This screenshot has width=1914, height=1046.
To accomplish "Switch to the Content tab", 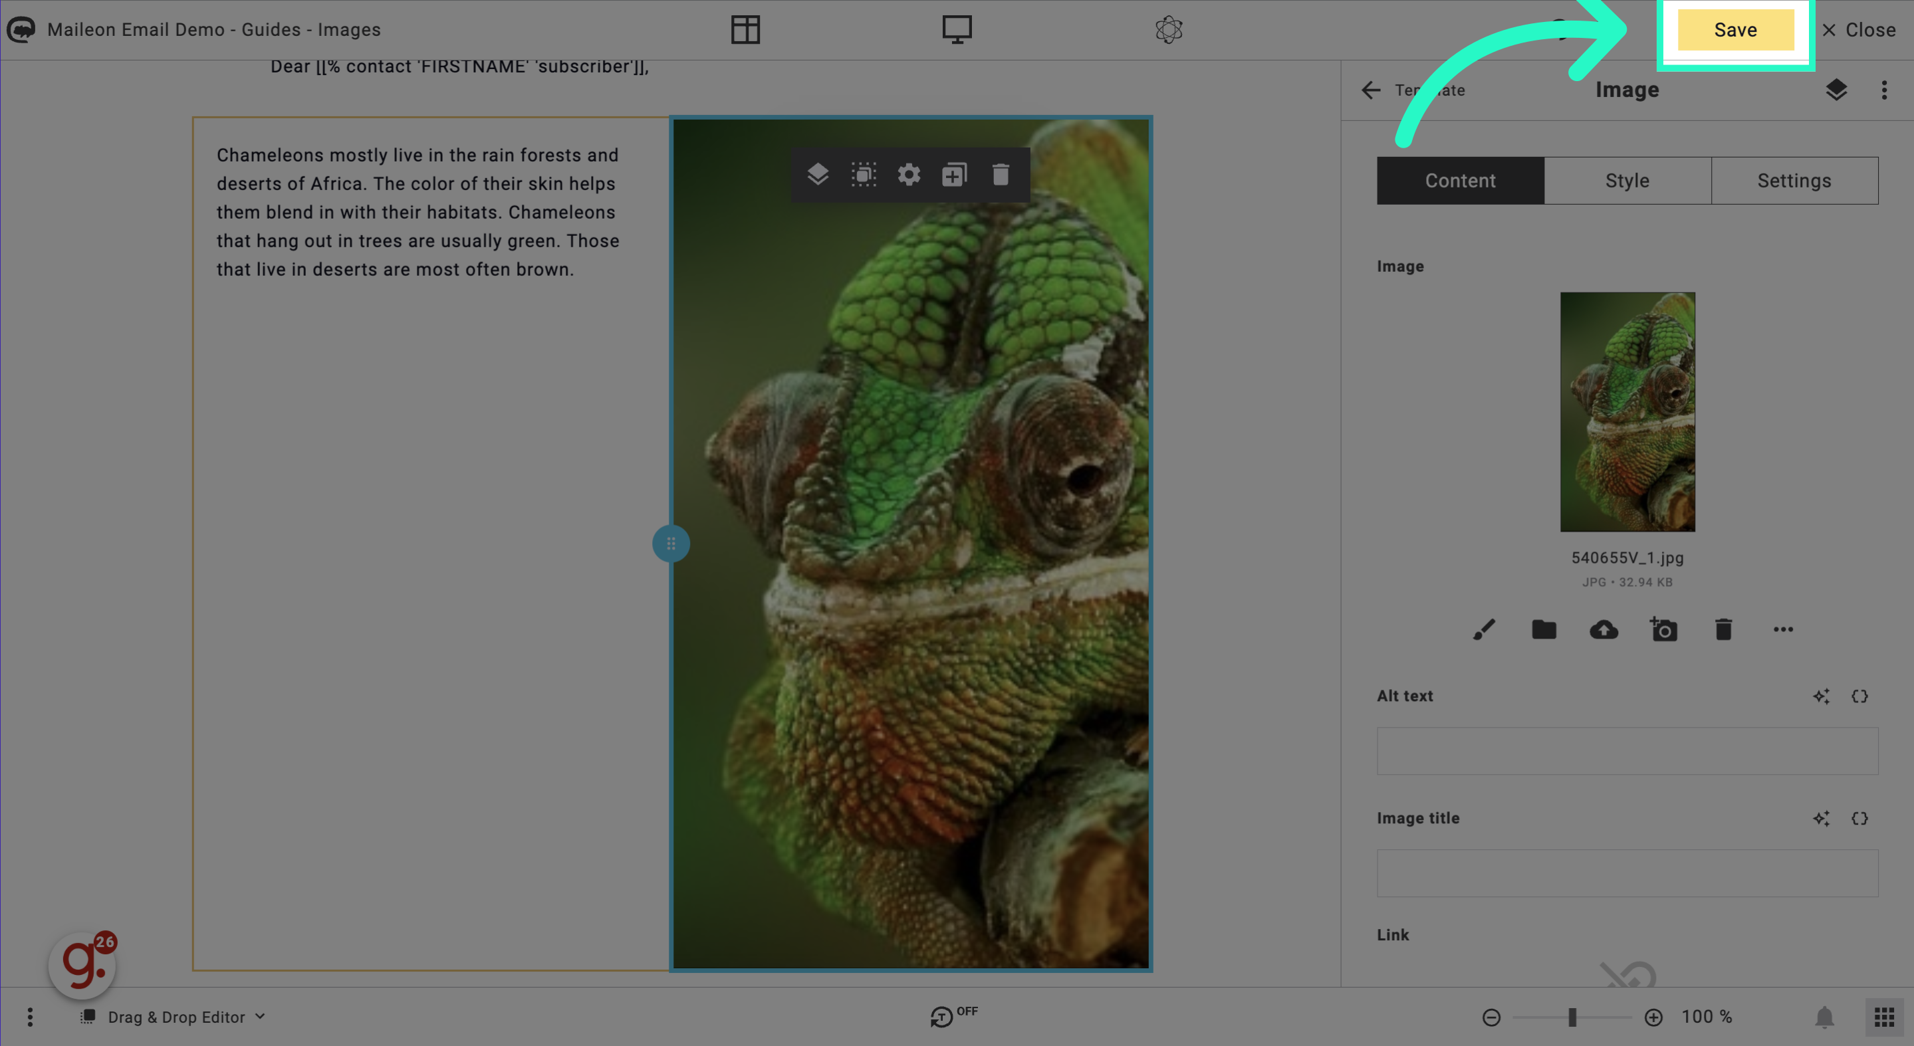I will pyautogui.click(x=1460, y=181).
